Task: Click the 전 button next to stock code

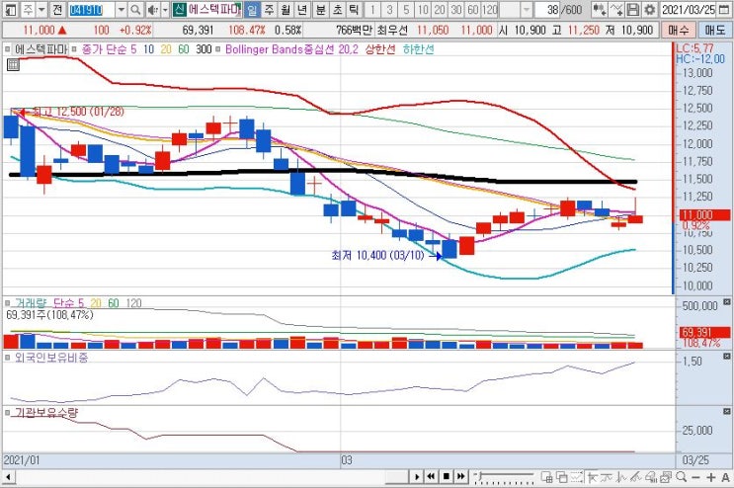Action: [x=57, y=9]
